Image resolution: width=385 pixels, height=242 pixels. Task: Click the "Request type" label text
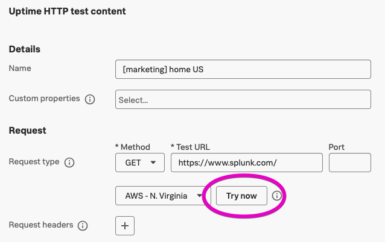click(x=34, y=162)
